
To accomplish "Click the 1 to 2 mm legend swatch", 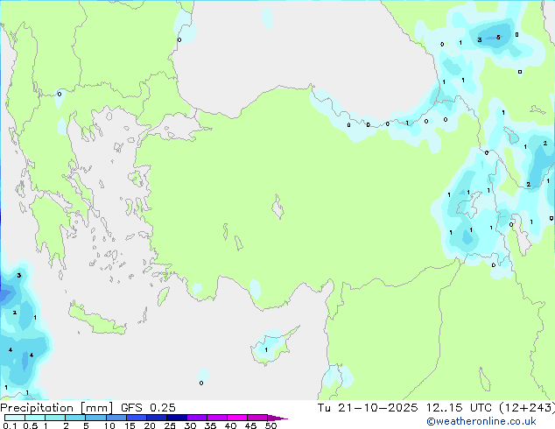I will point(55,418).
